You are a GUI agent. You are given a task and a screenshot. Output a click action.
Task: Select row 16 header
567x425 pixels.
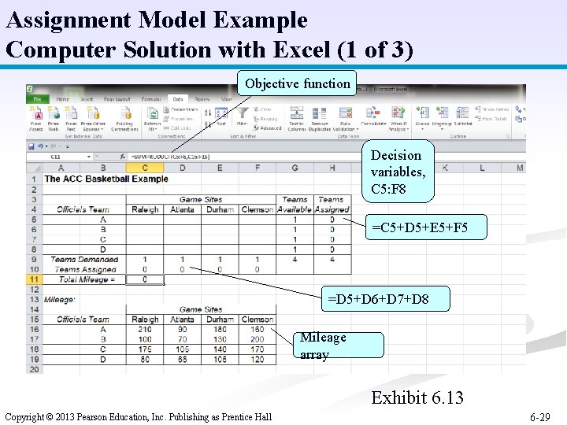[x=35, y=329]
